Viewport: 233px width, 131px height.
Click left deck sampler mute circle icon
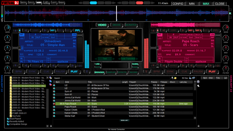pyautogui.click(x=80, y=65)
